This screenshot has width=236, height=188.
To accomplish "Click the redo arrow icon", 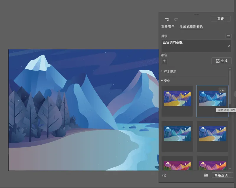I will pyautogui.click(x=176, y=19).
